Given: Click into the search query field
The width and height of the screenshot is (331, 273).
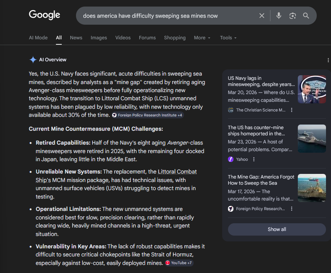Looking at the screenshot, I should tap(166, 16).
